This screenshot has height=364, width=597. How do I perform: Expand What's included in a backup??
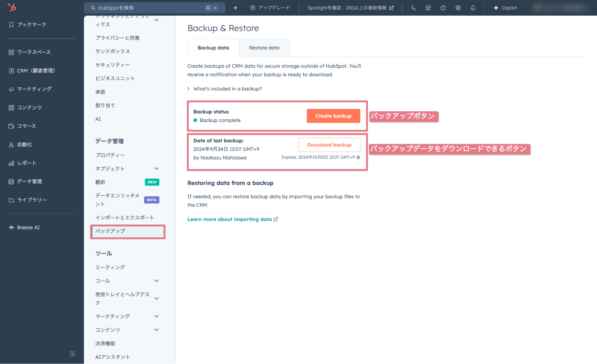click(x=225, y=89)
